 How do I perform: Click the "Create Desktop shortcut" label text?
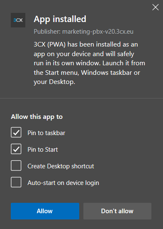pyautogui.click(x=61, y=166)
